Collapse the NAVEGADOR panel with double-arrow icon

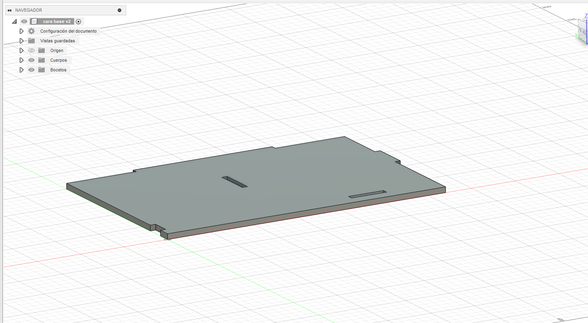(x=9, y=10)
